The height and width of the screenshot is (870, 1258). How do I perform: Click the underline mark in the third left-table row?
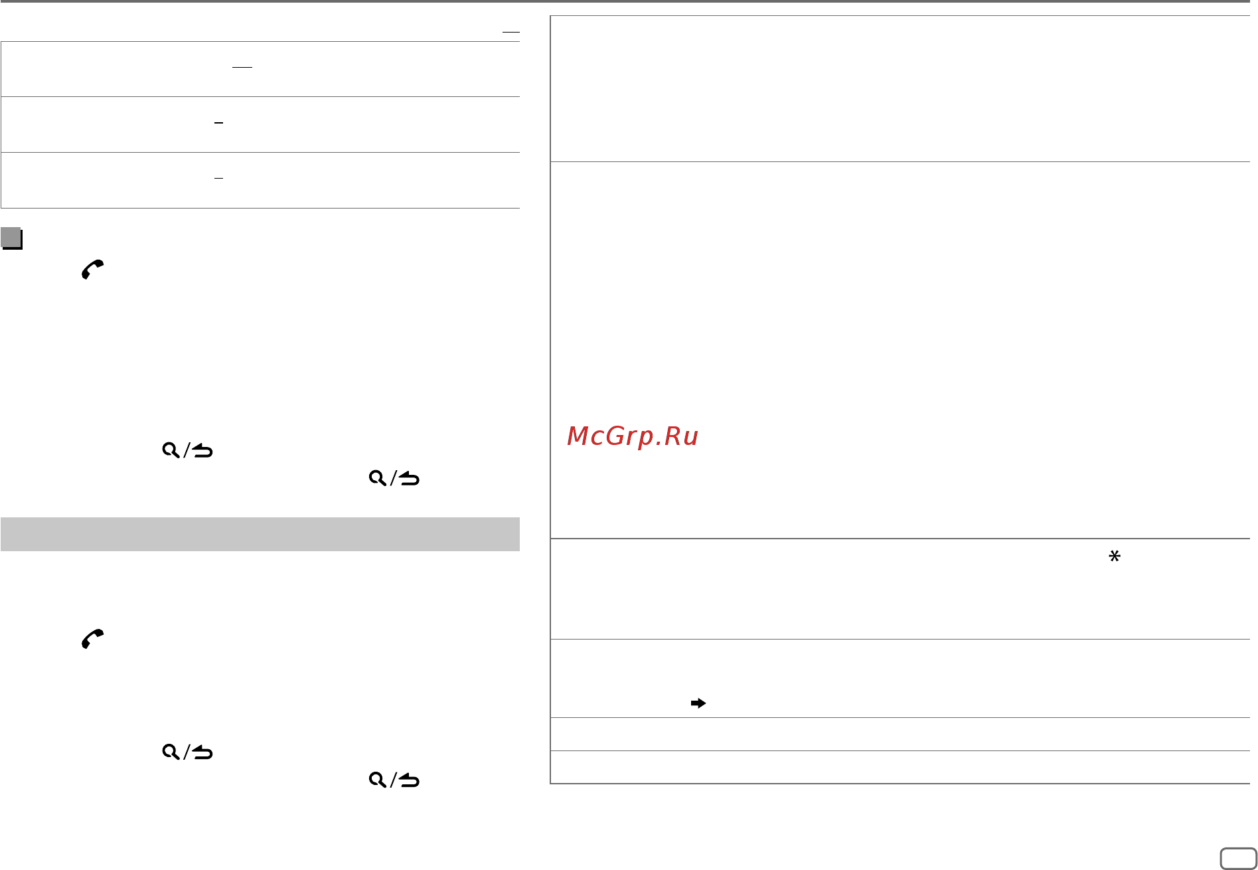pos(218,179)
